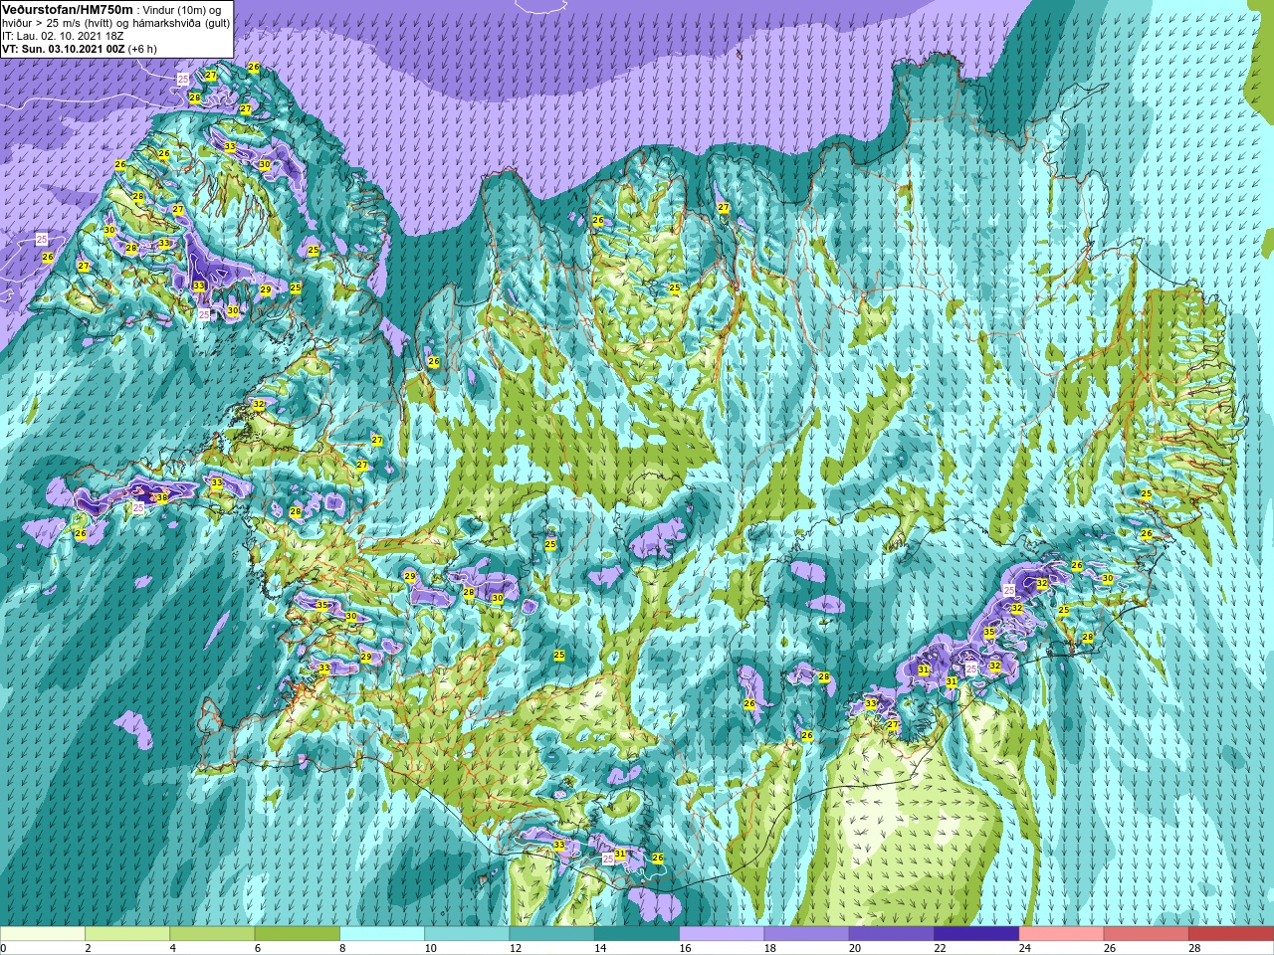Select the "Vindur (10m) og" header text
The image size is (1274, 955).
[183, 9]
